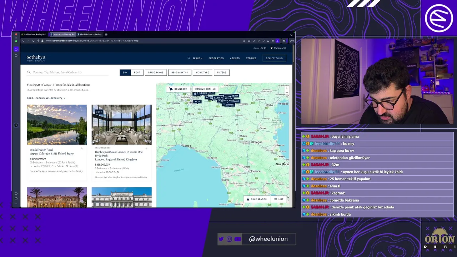The image size is (457, 257).
Task: Open the 161 Stillwater Road listing photo
Action: click(x=57, y=125)
